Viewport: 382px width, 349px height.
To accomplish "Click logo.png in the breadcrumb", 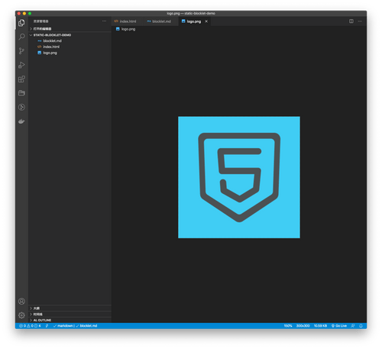I will coord(126,29).
